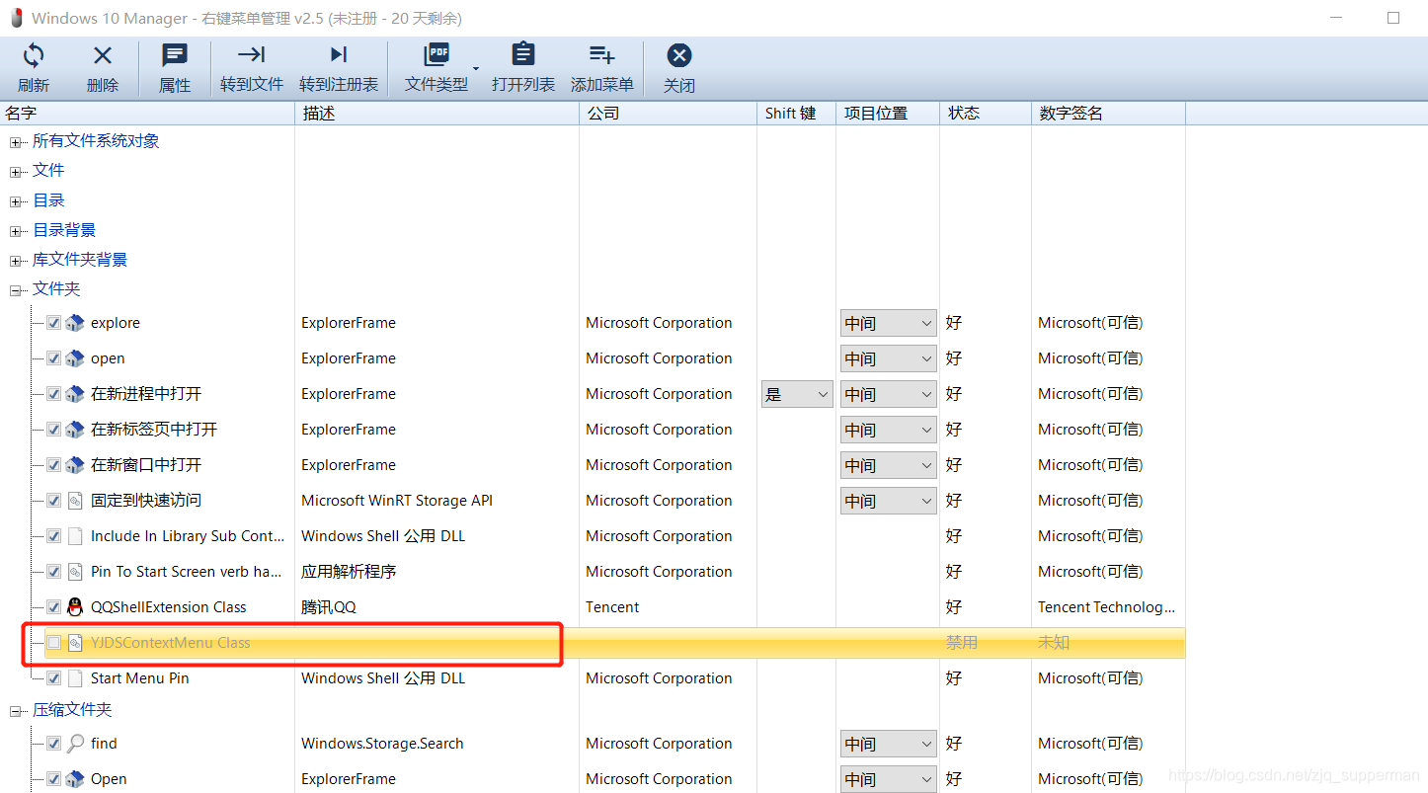The height and width of the screenshot is (793, 1428).
Task: Maximize the Windows 10 Manager window
Action: tap(1393, 18)
